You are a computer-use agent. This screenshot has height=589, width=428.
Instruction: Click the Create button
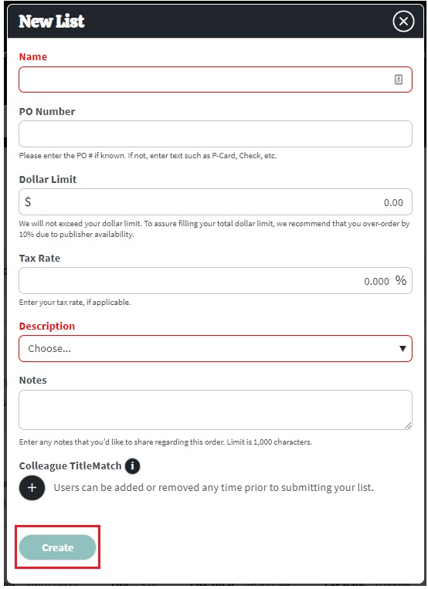[x=57, y=547]
